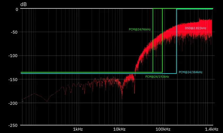Click the 100kHz frequency label

(x=163, y=129)
